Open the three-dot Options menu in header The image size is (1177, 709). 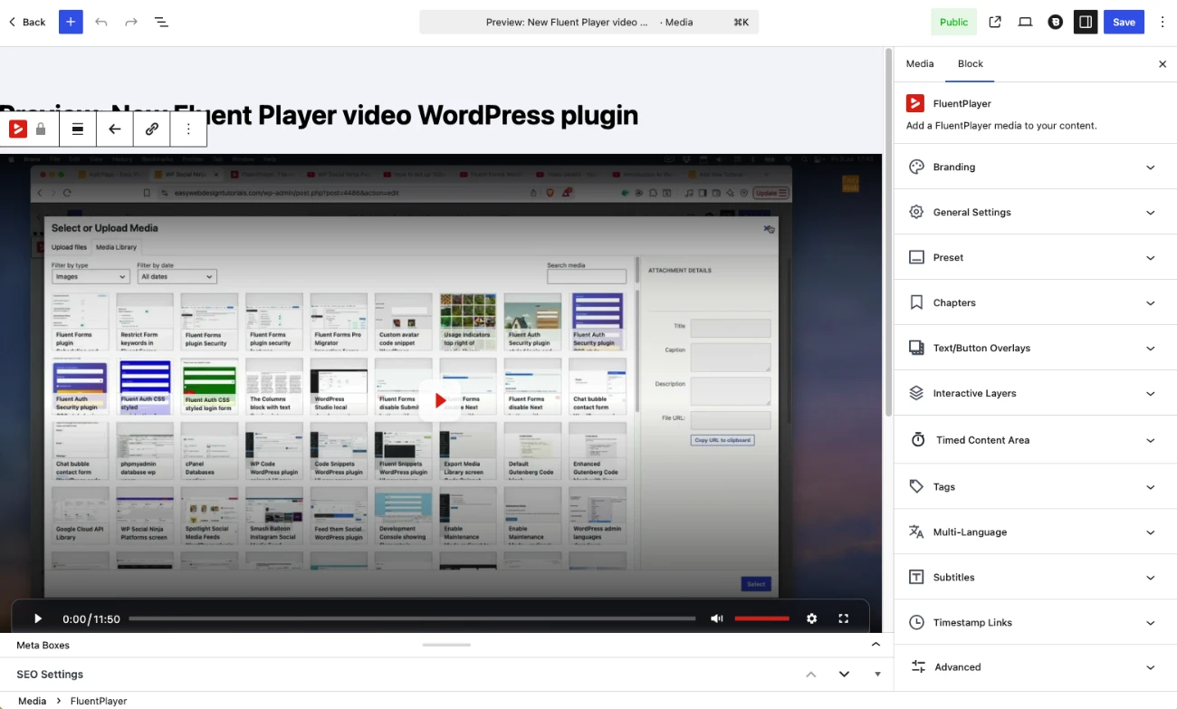(1163, 22)
